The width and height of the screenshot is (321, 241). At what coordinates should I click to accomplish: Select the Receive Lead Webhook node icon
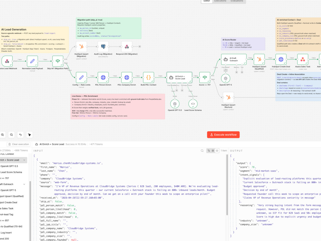(x=7, y=61)
